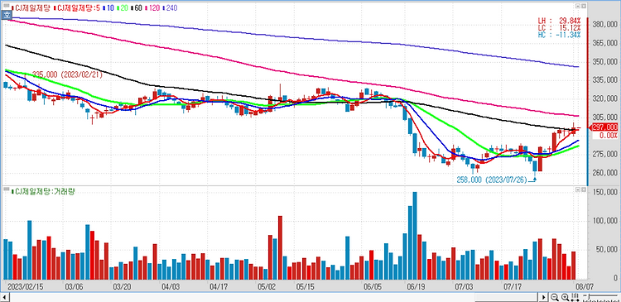This screenshot has height=302, width=621.
Task: Click the 320,000 price axis label
Action: tap(605, 99)
